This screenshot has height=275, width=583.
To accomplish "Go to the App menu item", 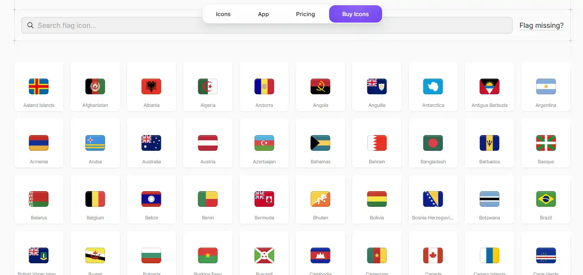I will coord(263,14).
